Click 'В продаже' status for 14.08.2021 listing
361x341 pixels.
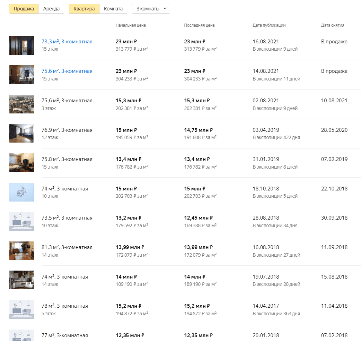(x=334, y=71)
